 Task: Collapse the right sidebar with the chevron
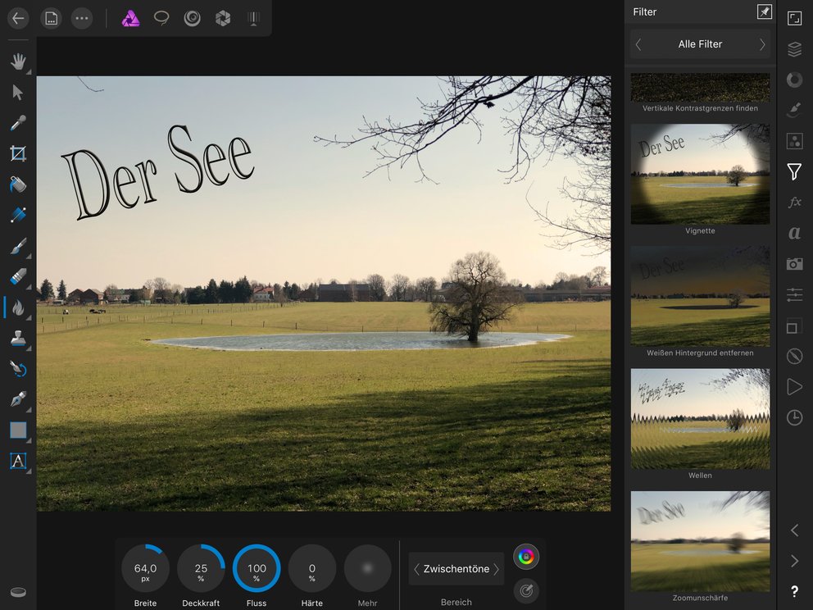tap(793, 530)
